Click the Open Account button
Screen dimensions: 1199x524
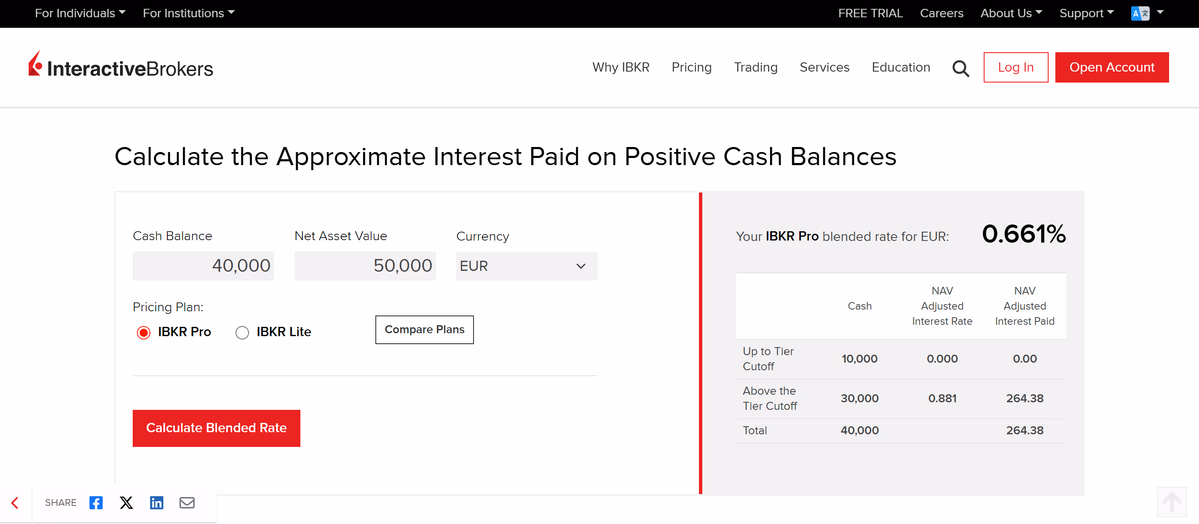(1111, 67)
